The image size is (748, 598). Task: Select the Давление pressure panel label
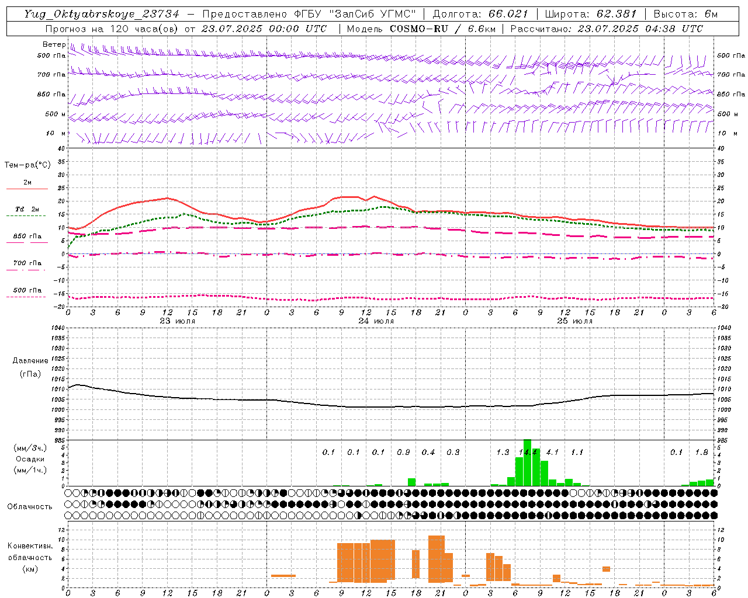[30, 361]
